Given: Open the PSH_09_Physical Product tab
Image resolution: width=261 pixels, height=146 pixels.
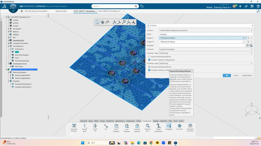Looking at the screenshot, I should (36, 11).
